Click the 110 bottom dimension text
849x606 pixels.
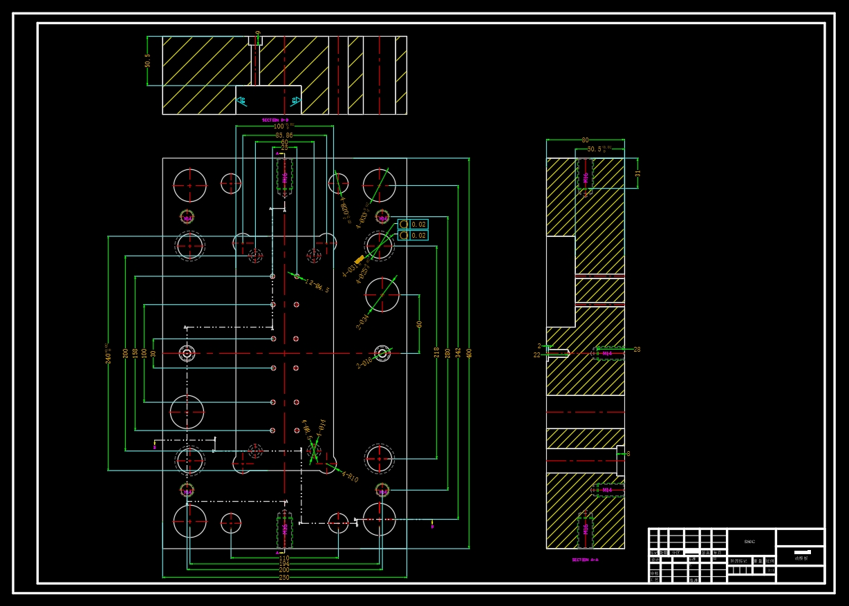tap(284, 558)
